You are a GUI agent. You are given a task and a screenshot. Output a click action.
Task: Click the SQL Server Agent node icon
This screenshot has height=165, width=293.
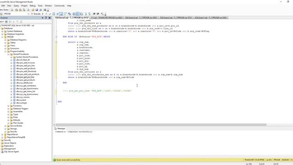2,152
